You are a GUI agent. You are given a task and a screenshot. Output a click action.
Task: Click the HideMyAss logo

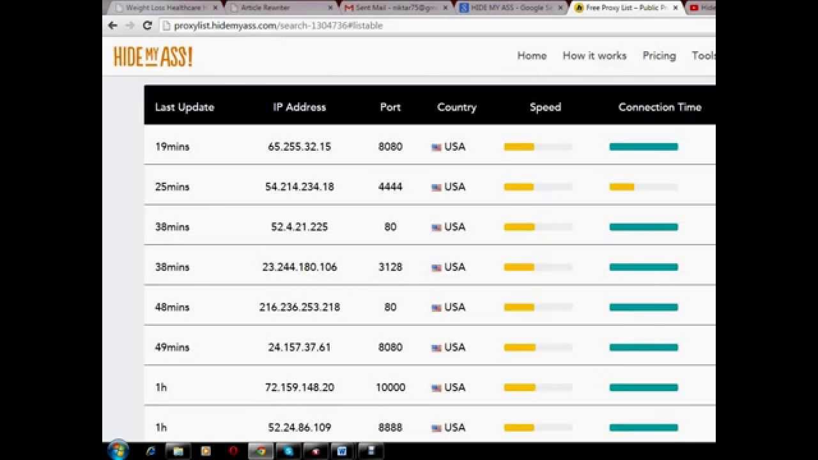153,56
